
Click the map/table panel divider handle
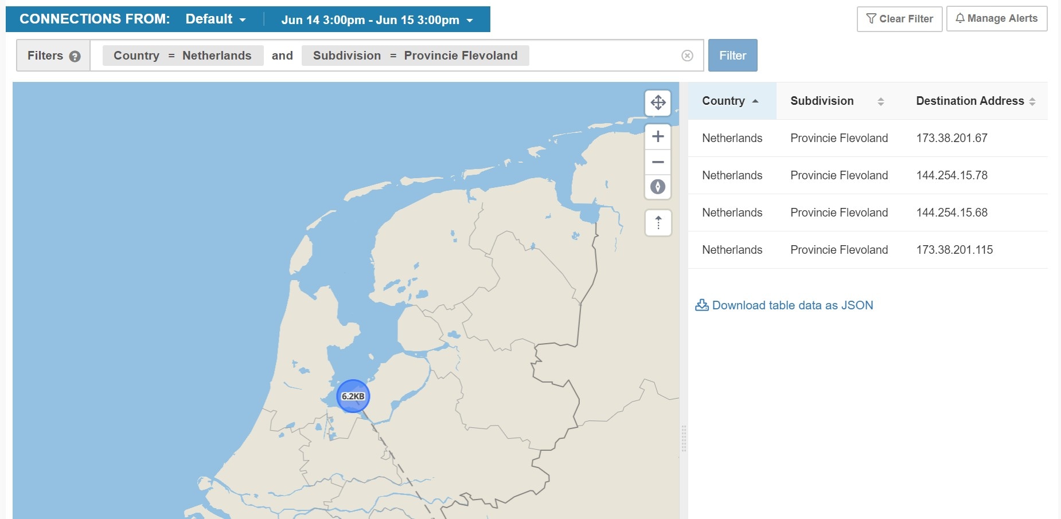[683, 439]
